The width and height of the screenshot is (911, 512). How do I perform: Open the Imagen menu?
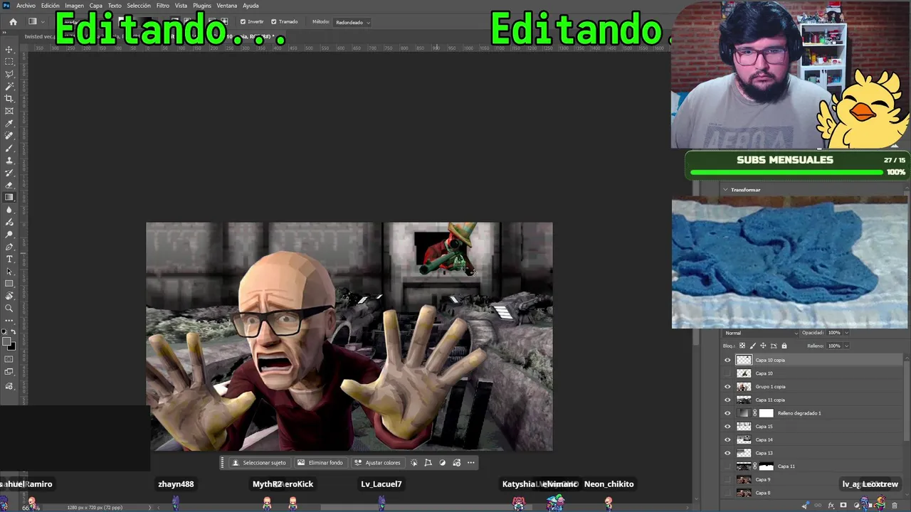tap(74, 6)
